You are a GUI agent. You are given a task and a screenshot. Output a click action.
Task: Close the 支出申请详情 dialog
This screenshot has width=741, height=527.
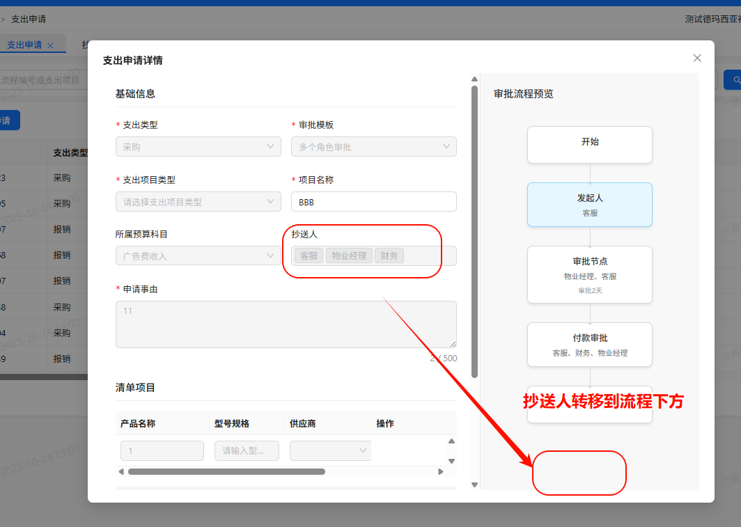[x=696, y=58]
